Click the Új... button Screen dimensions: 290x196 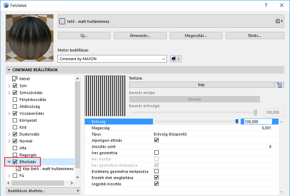click(84, 36)
